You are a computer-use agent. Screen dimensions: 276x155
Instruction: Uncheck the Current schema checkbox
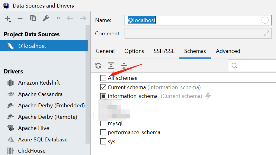click(x=103, y=87)
